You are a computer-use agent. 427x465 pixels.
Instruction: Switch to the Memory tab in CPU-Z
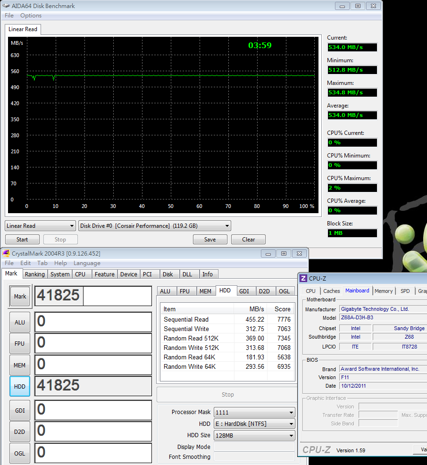tap(383, 291)
